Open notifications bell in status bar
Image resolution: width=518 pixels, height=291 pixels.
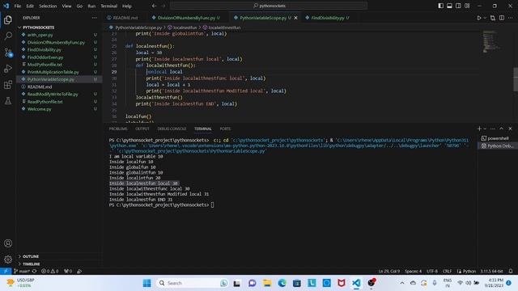click(511, 272)
